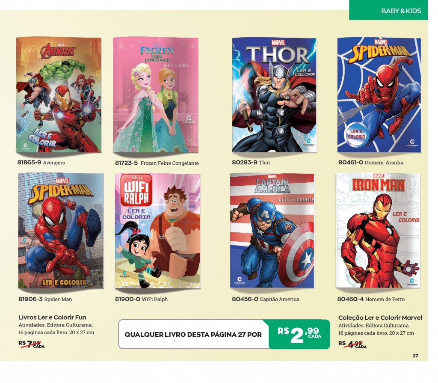Click the green R$ 2,99 price badge
This screenshot has width=438, height=383.
point(299,334)
